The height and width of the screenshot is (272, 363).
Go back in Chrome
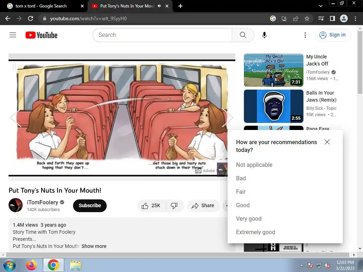(8, 18)
